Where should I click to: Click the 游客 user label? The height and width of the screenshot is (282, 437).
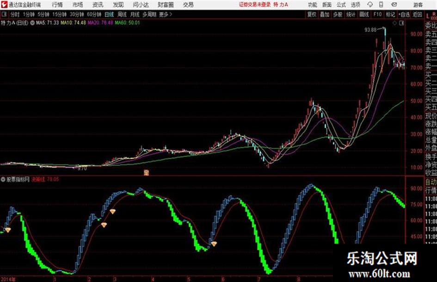(418, 5)
